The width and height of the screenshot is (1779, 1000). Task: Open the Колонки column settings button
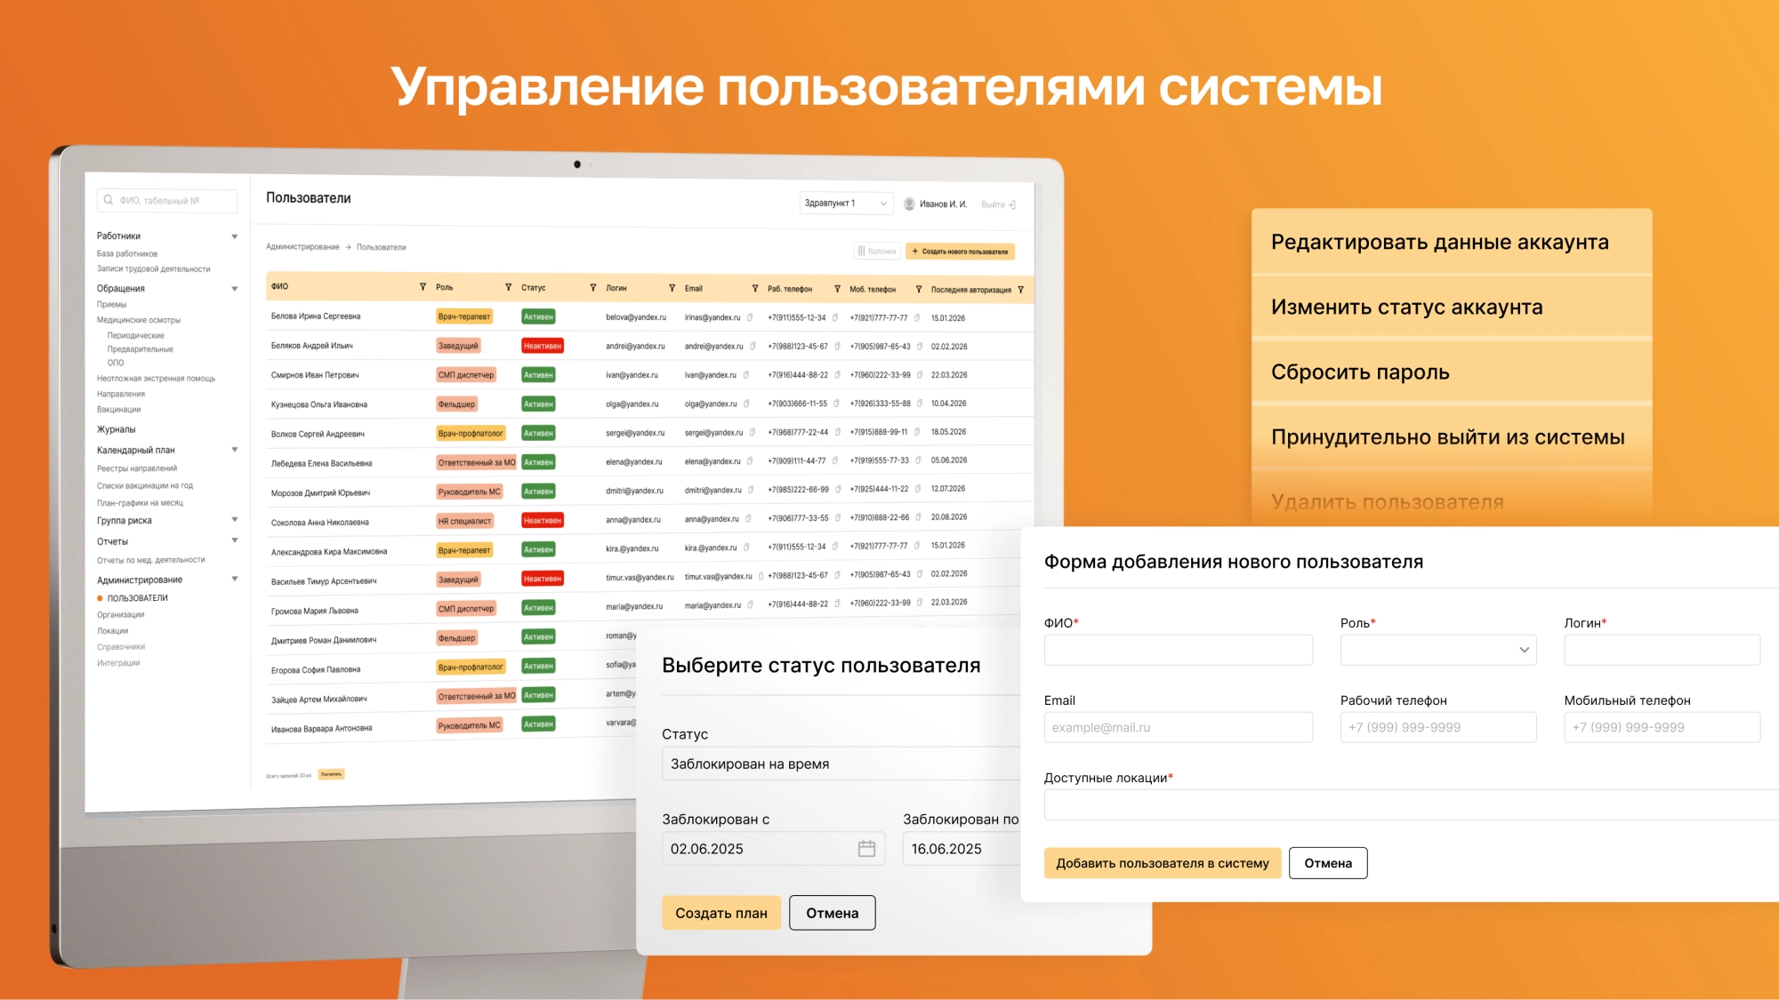(x=877, y=251)
